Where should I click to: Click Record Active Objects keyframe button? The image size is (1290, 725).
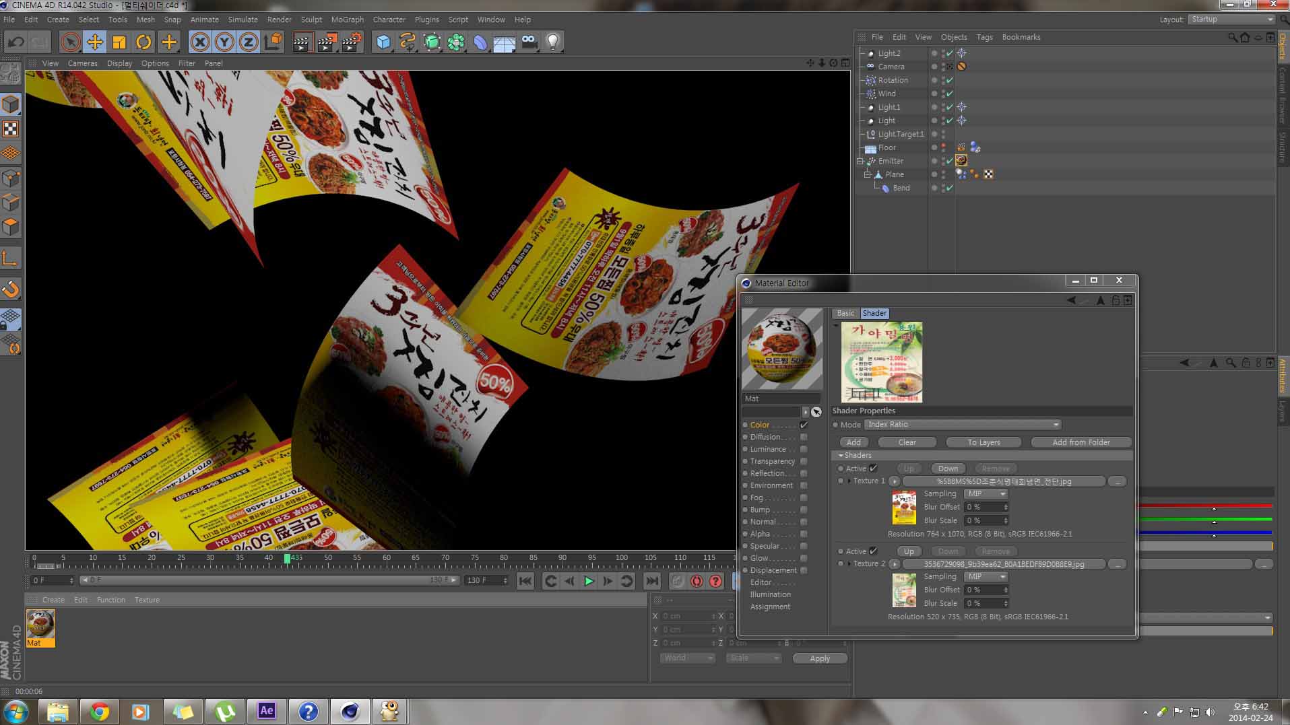[x=678, y=581]
